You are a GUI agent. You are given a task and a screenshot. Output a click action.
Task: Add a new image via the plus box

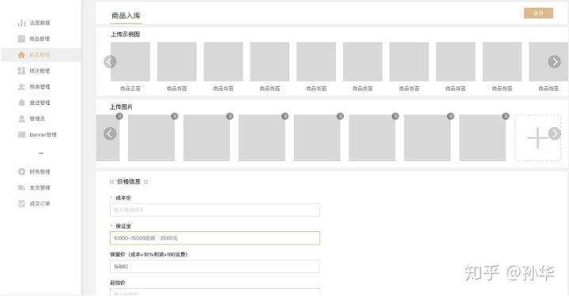pos(537,137)
